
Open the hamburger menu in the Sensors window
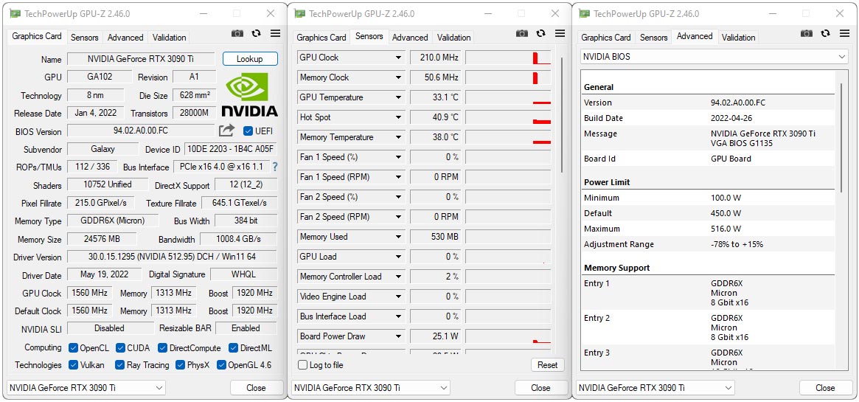pos(560,33)
